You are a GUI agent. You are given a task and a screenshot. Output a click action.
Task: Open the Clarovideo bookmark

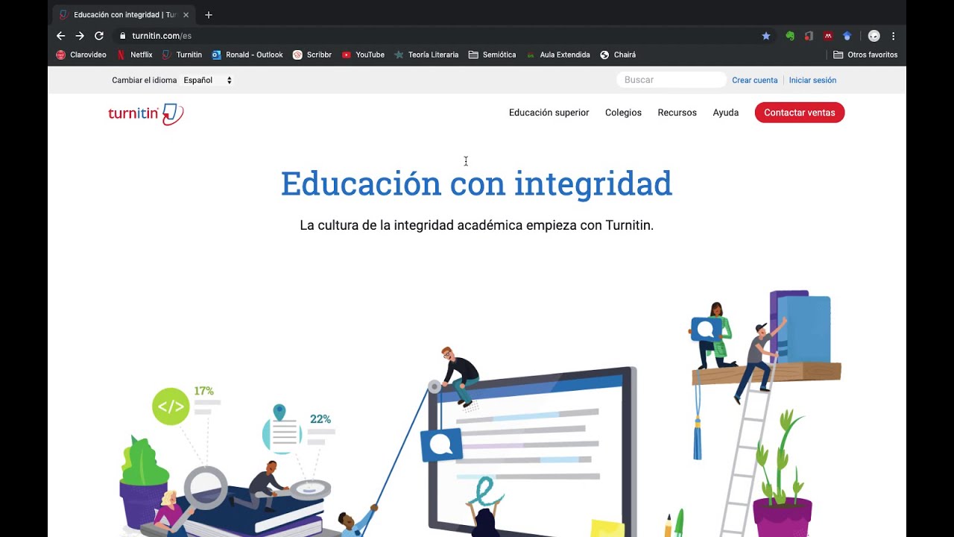(x=81, y=54)
